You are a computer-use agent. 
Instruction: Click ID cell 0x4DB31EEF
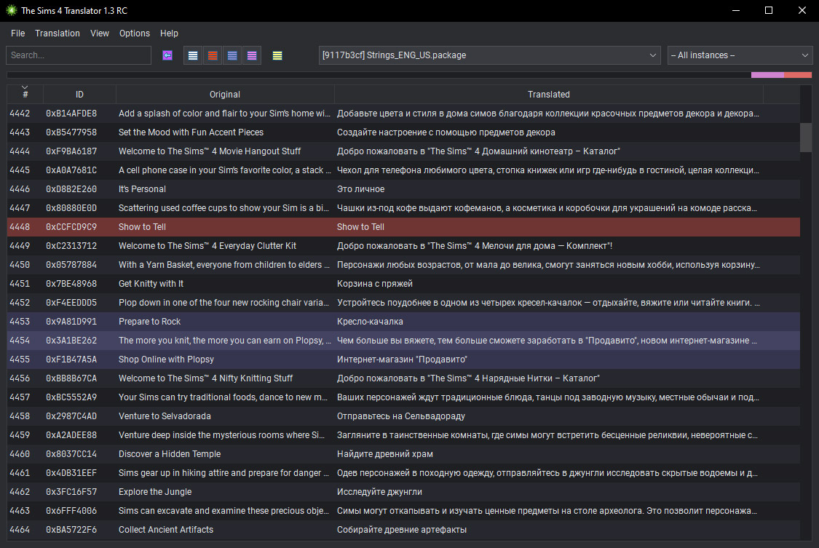pos(71,473)
